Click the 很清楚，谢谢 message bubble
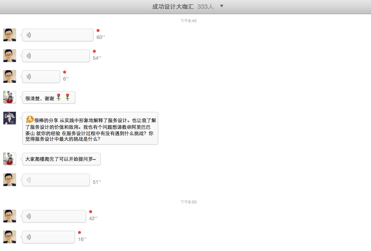The width and height of the screenshot is (371, 251). click(x=49, y=98)
